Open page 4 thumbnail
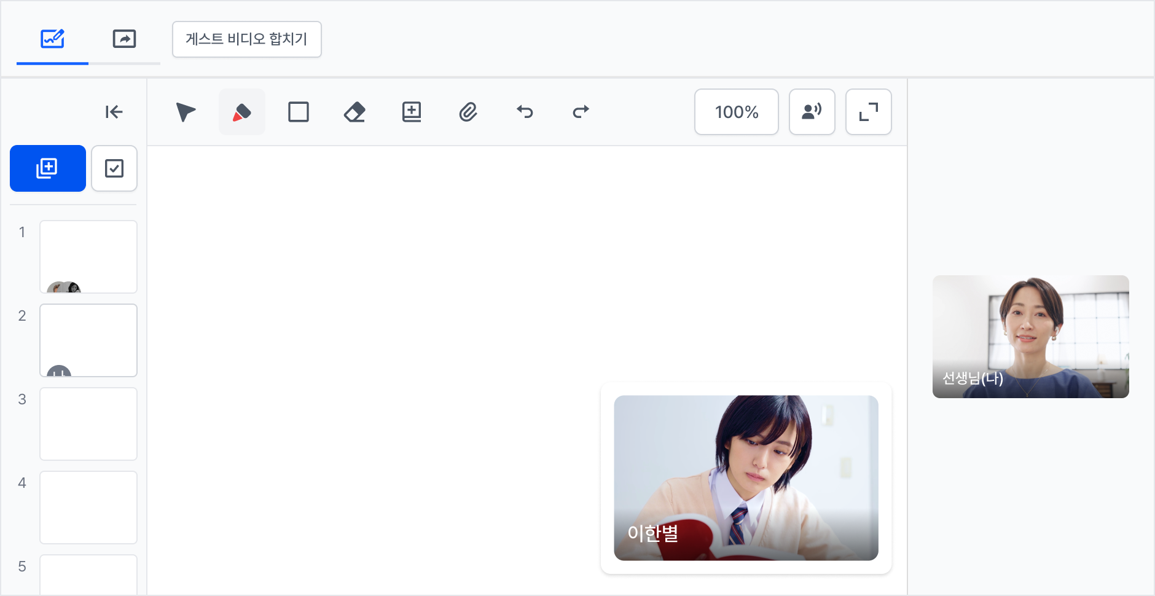The height and width of the screenshot is (596, 1155). click(88, 508)
